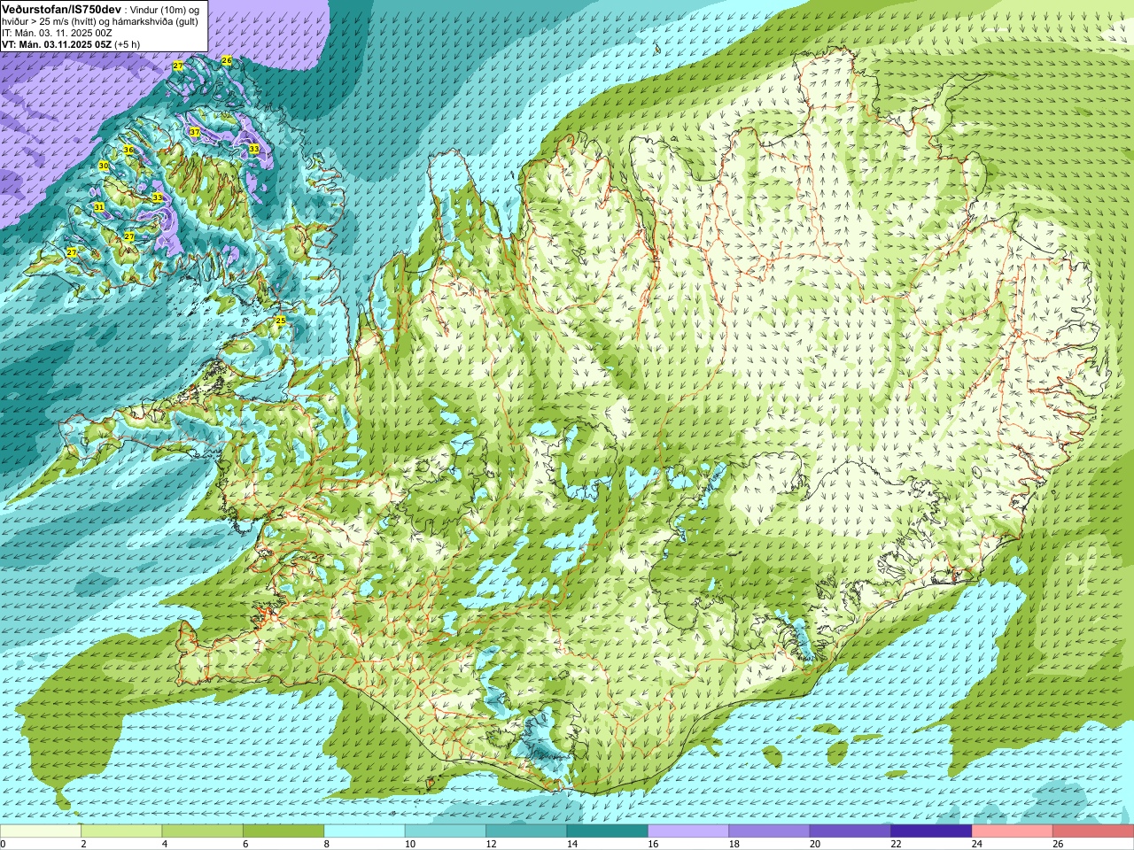Pick the 10–12 m/s legend color swatch
The image size is (1134, 850).
(x=446, y=831)
